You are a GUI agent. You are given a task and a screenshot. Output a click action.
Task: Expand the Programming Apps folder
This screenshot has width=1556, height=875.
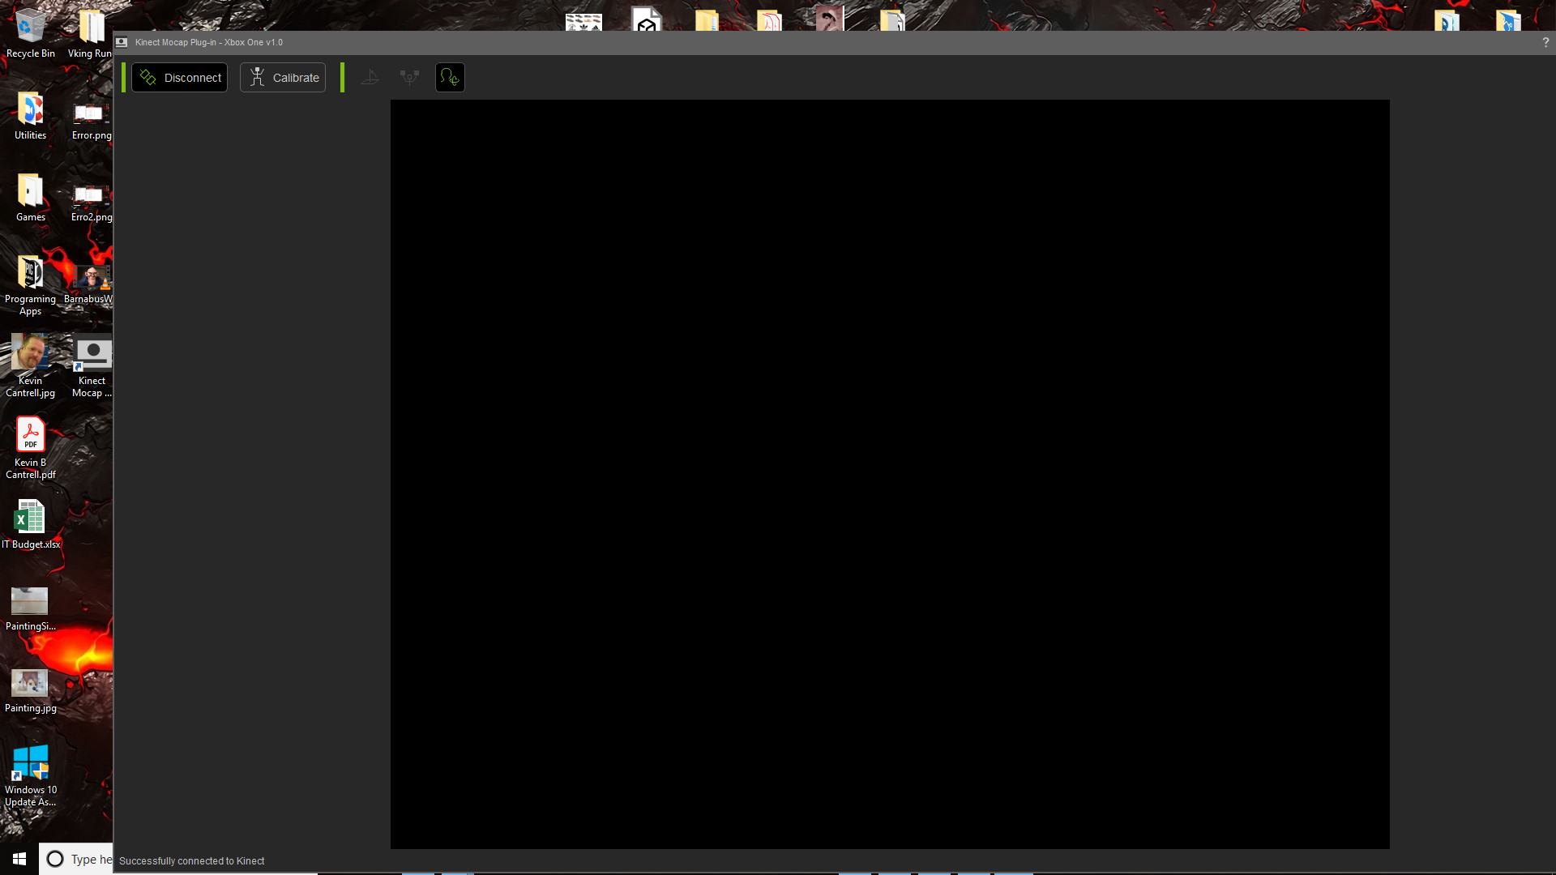(29, 275)
